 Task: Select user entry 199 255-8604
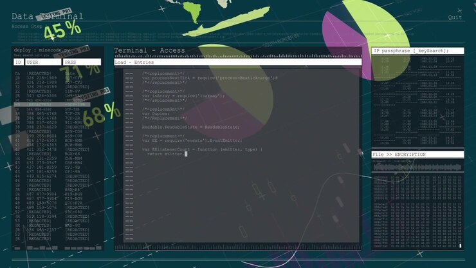42,136
